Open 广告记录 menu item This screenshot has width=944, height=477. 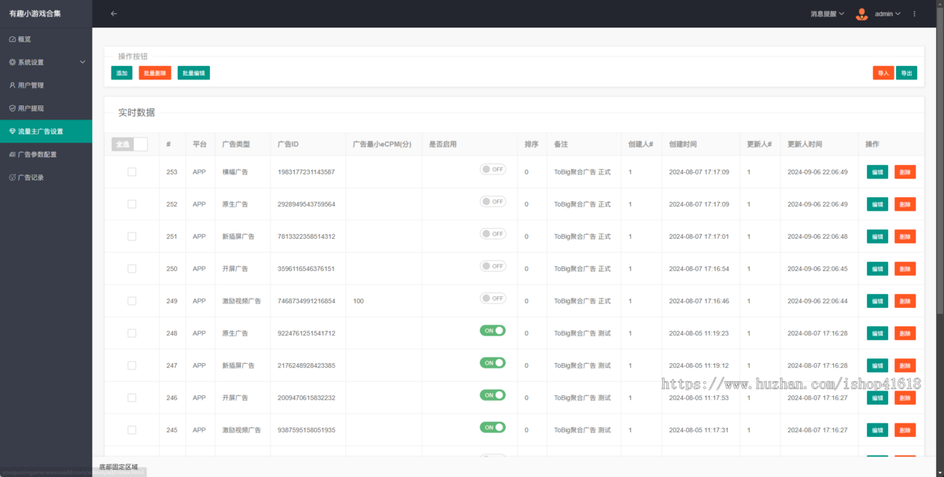[x=46, y=178]
